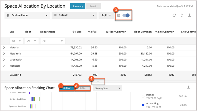
Task: Click the total size 216723 cell
Action: click(77, 75)
